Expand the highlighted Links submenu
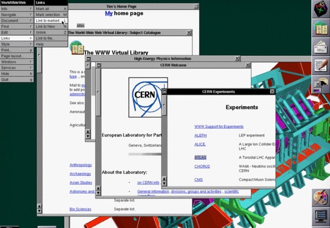This screenshot has width=330, height=228. click(x=17, y=38)
